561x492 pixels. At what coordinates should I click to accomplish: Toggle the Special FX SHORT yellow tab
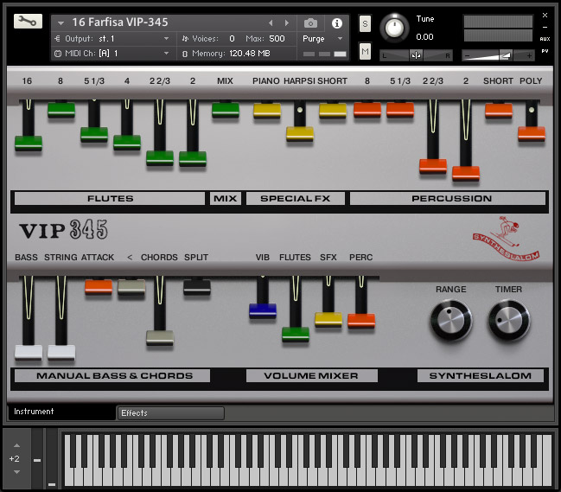pos(333,111)
